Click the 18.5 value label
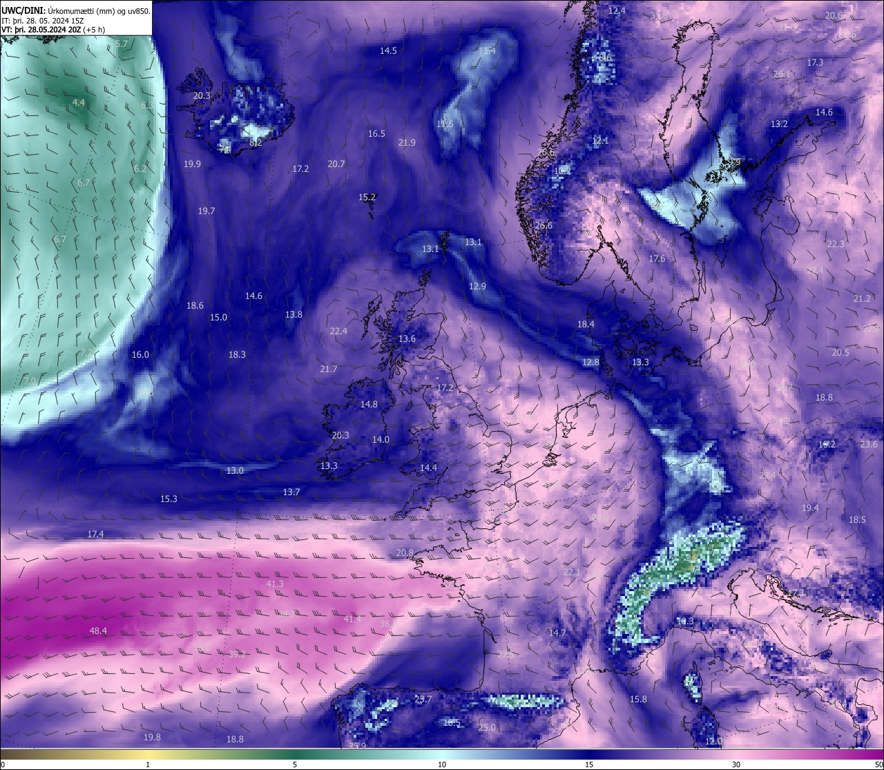884x770 pixels. [857, 519]
